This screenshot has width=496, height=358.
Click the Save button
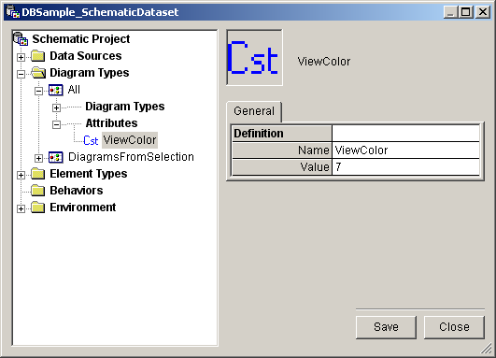[x=386, y=327]
